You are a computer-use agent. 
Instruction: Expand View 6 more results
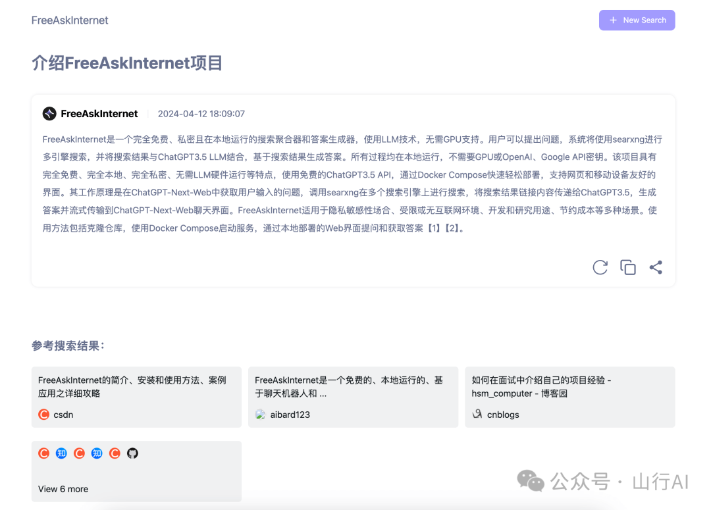(63, 489)
